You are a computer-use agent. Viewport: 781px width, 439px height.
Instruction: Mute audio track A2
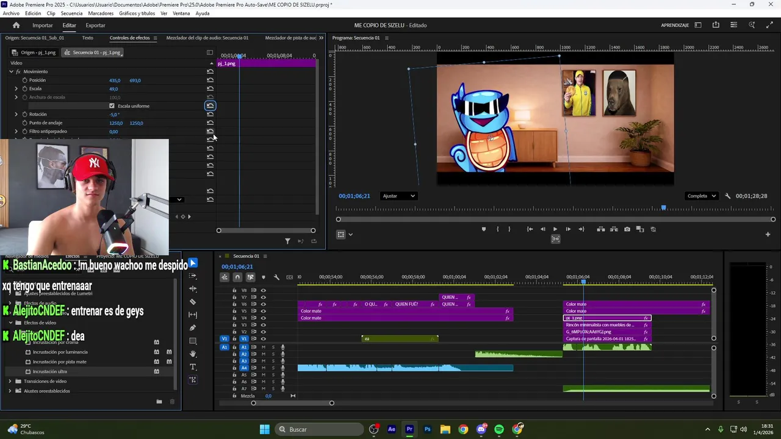coord(264,354)
